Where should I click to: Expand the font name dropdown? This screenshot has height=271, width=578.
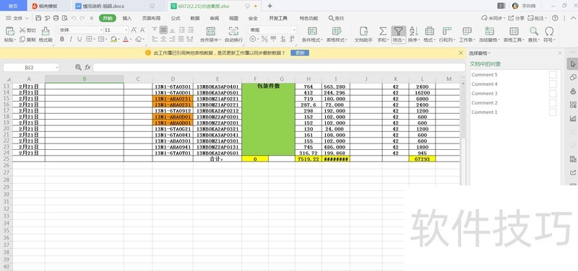101,30
